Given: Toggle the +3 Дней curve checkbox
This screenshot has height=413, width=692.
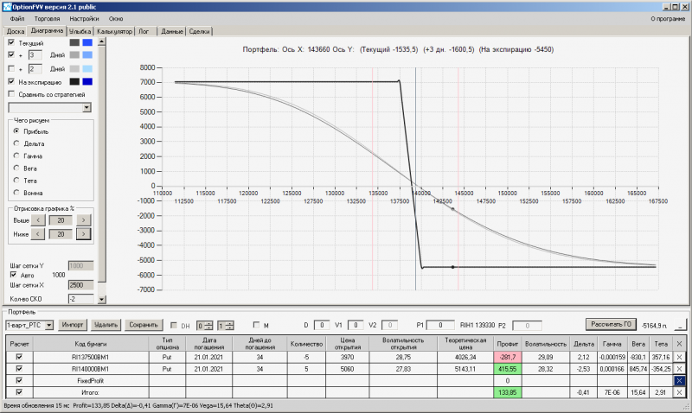Looking at the screenshot, I should pos(11,54).
